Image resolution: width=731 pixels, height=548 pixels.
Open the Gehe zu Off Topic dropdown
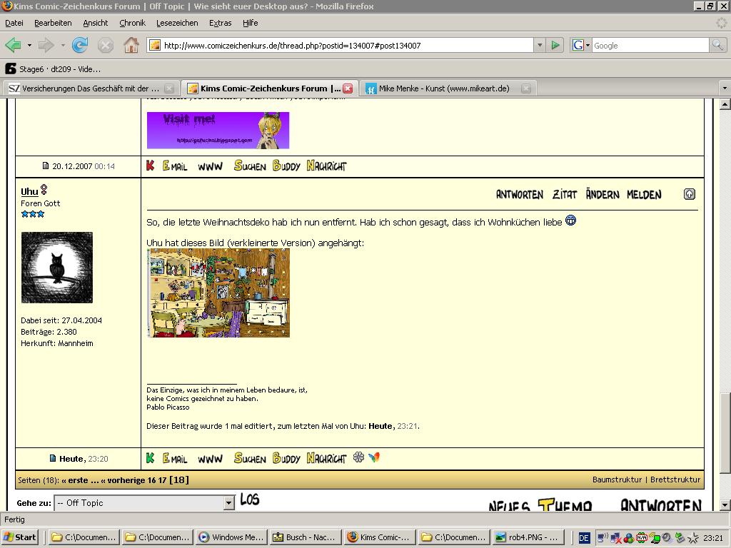(x=229, y=503)
